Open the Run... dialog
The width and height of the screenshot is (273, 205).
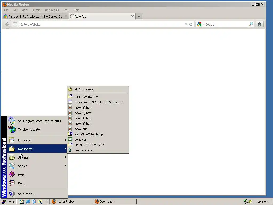coord(37,183)
